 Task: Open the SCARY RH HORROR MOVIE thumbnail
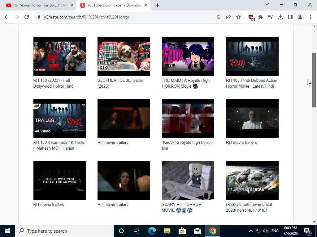188,180
